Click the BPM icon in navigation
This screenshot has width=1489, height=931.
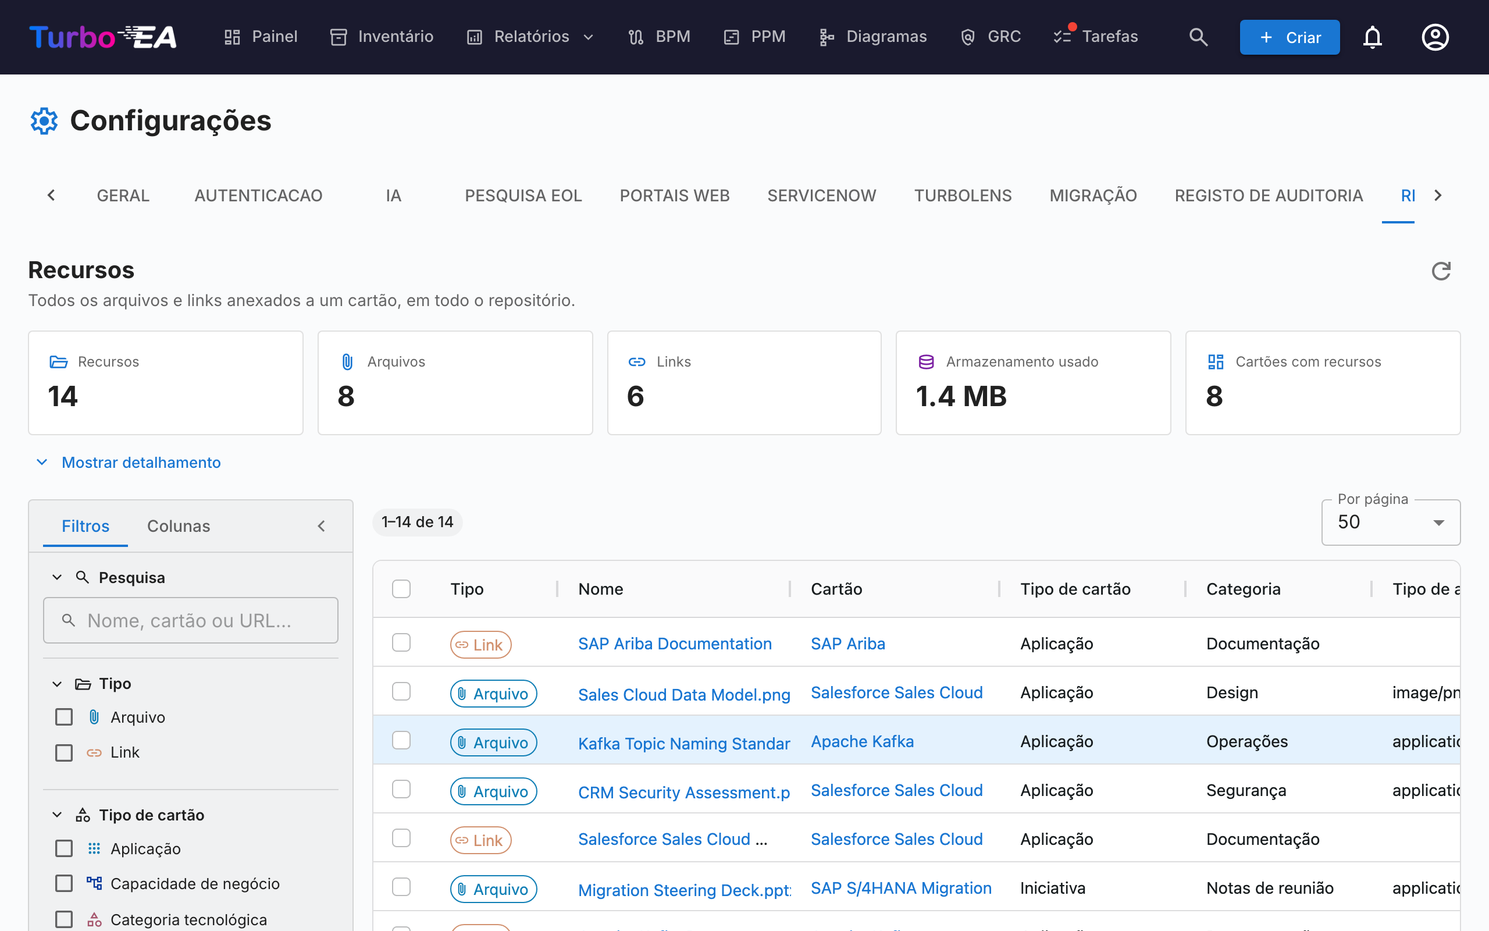[636, 37]
